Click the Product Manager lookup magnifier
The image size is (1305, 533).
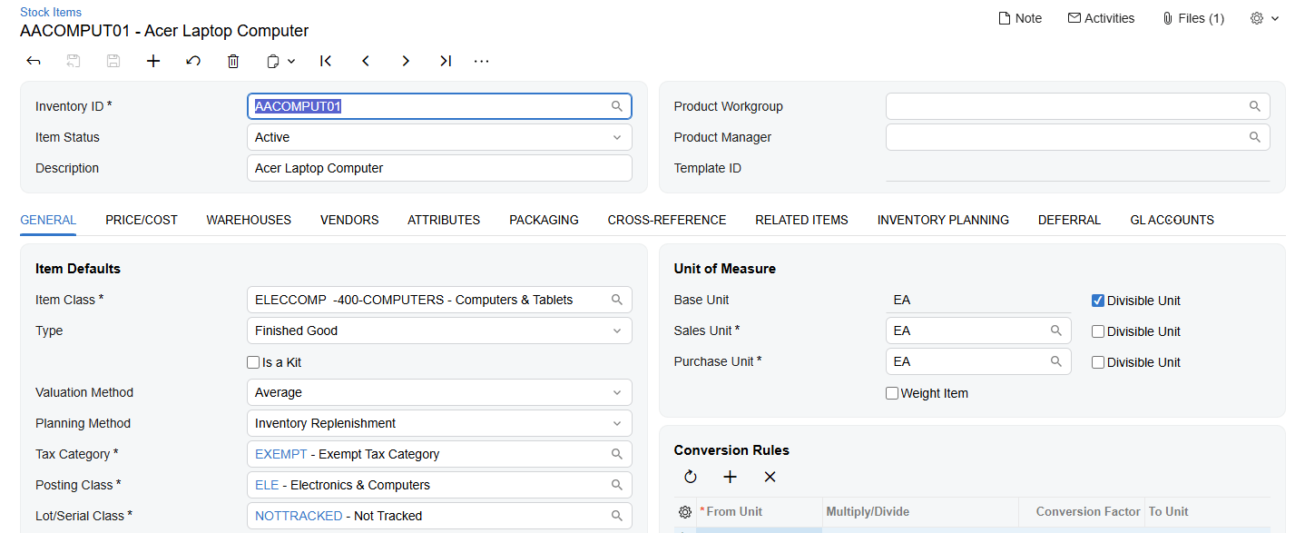point(1255,137)
